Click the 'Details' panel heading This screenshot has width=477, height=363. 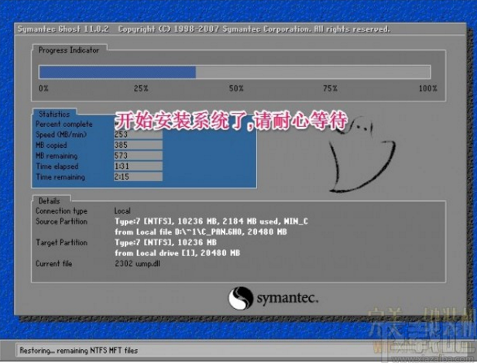pos(50,201)
